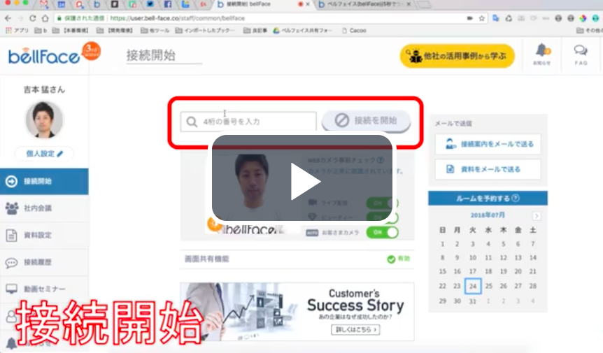Open the アプリ apps grid shortcut

17,30
